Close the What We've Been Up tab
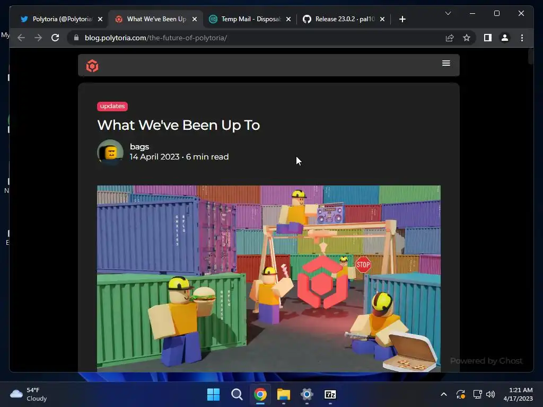The width and height of the screenshot is (543, 407). pos(195,20)
